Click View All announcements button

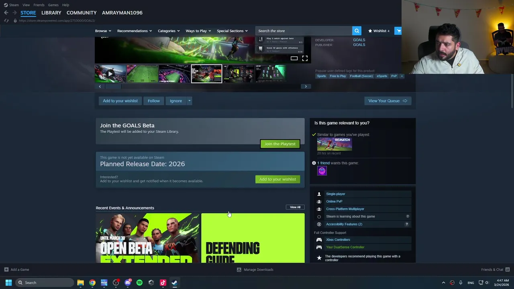click(x=295, y=207)
